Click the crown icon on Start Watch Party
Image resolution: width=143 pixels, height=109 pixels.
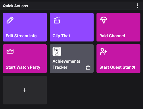(10, 51)
